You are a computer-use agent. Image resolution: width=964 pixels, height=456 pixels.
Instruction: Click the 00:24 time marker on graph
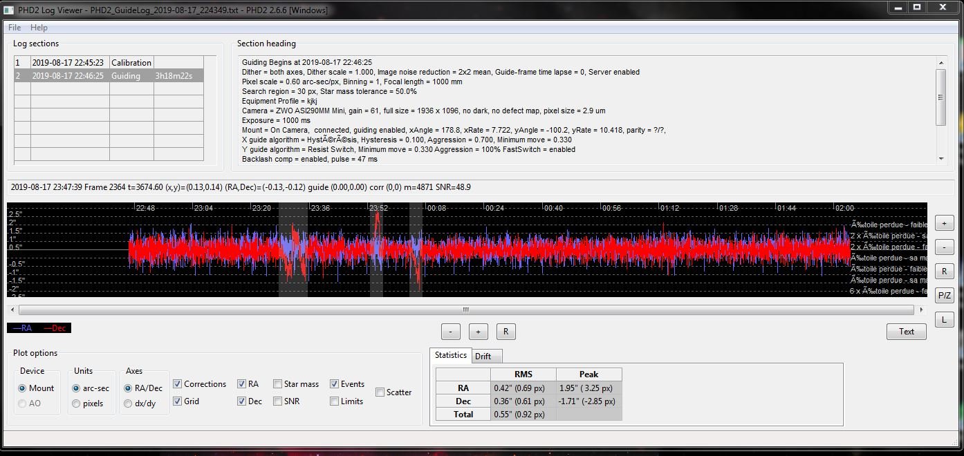[x=494, y=208]
